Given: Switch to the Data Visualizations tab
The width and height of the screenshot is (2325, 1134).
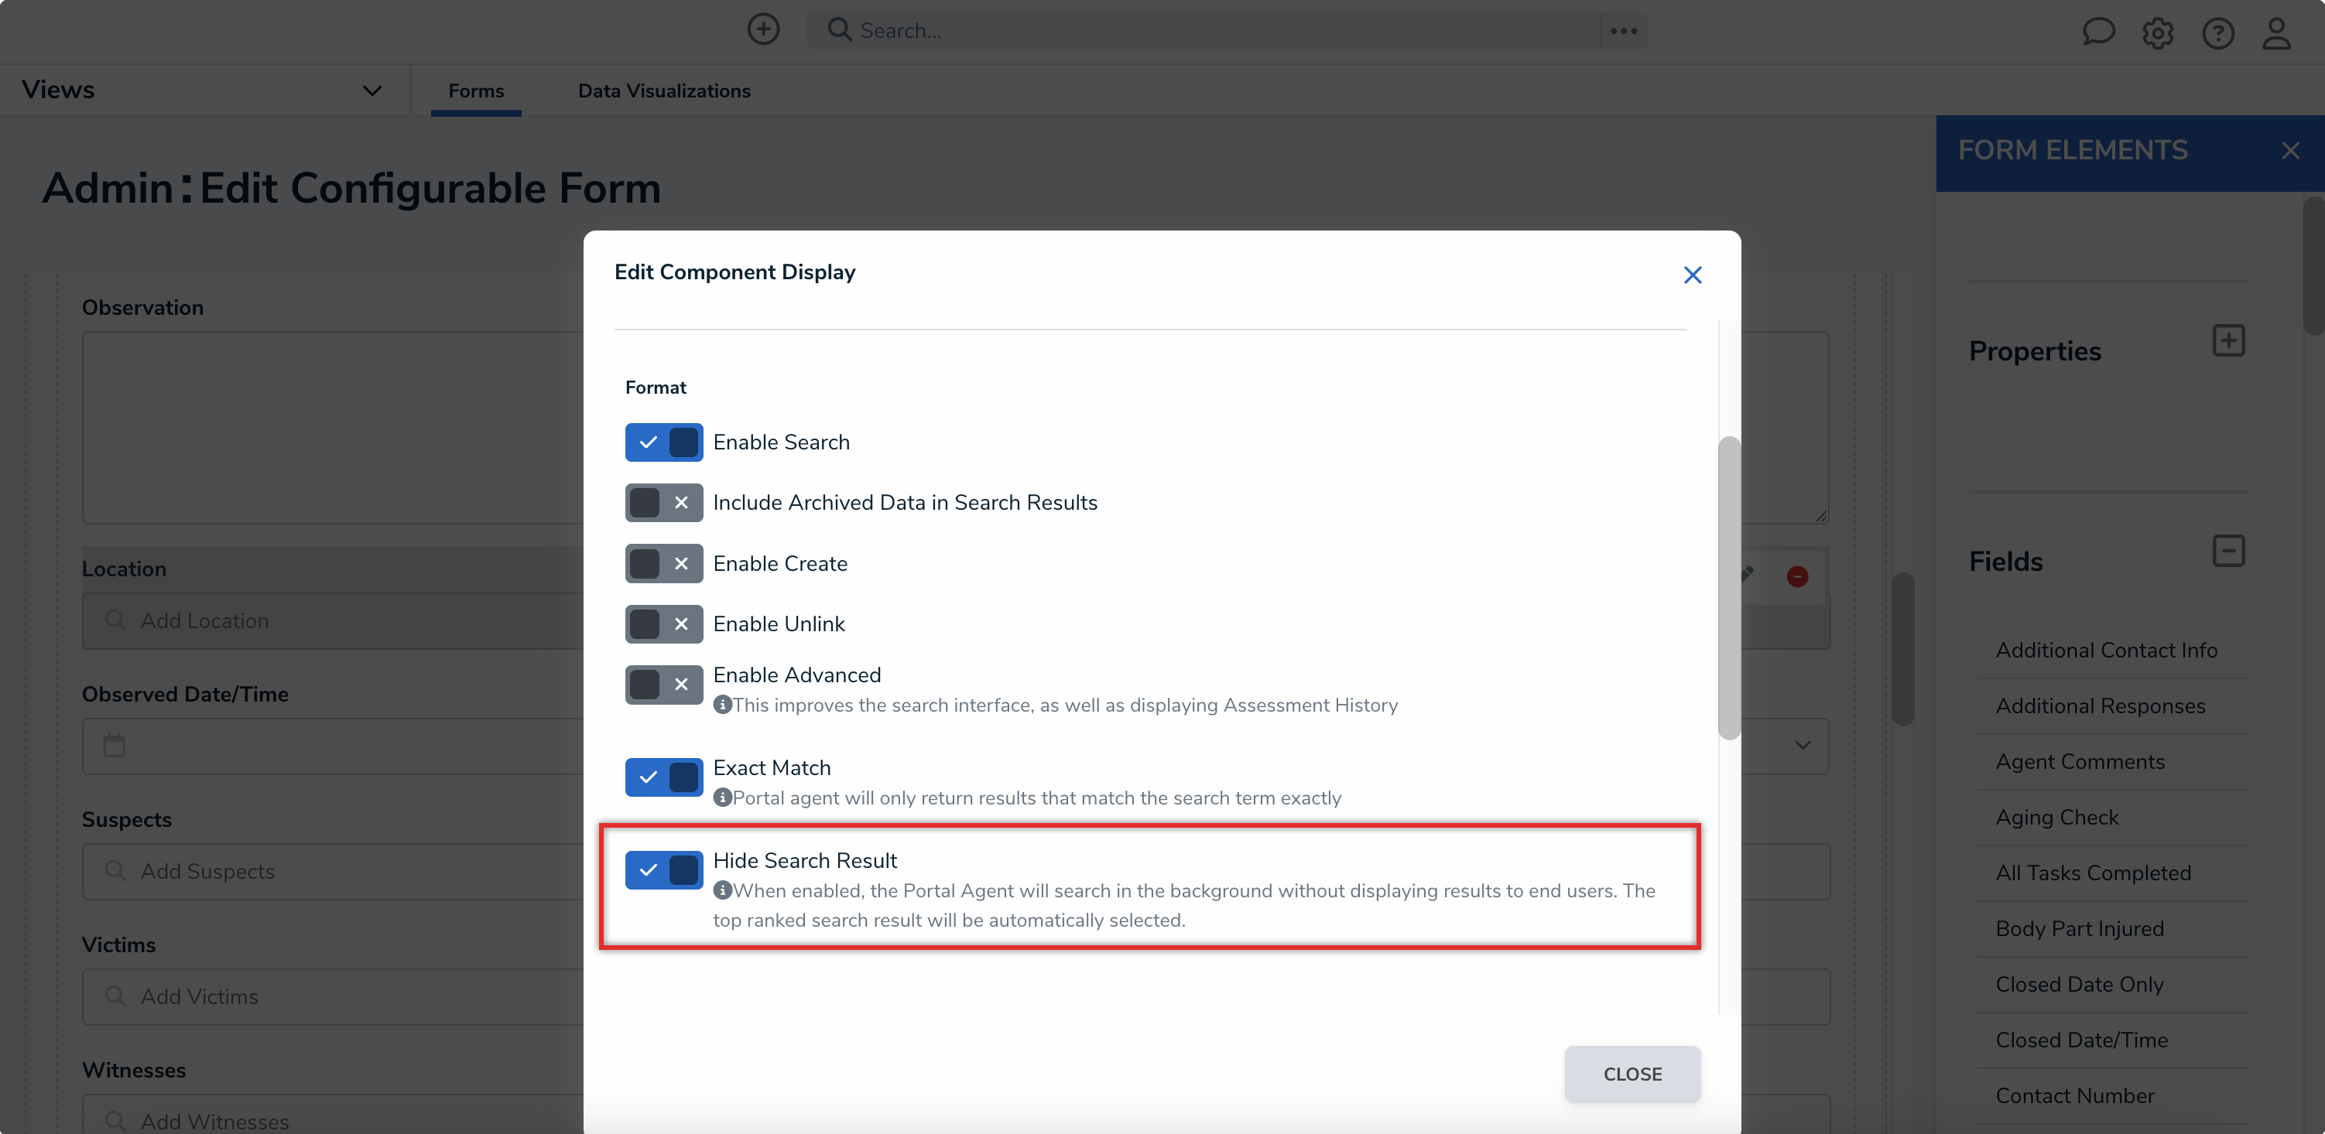Looking at the screenshot, I should (664, 91).
